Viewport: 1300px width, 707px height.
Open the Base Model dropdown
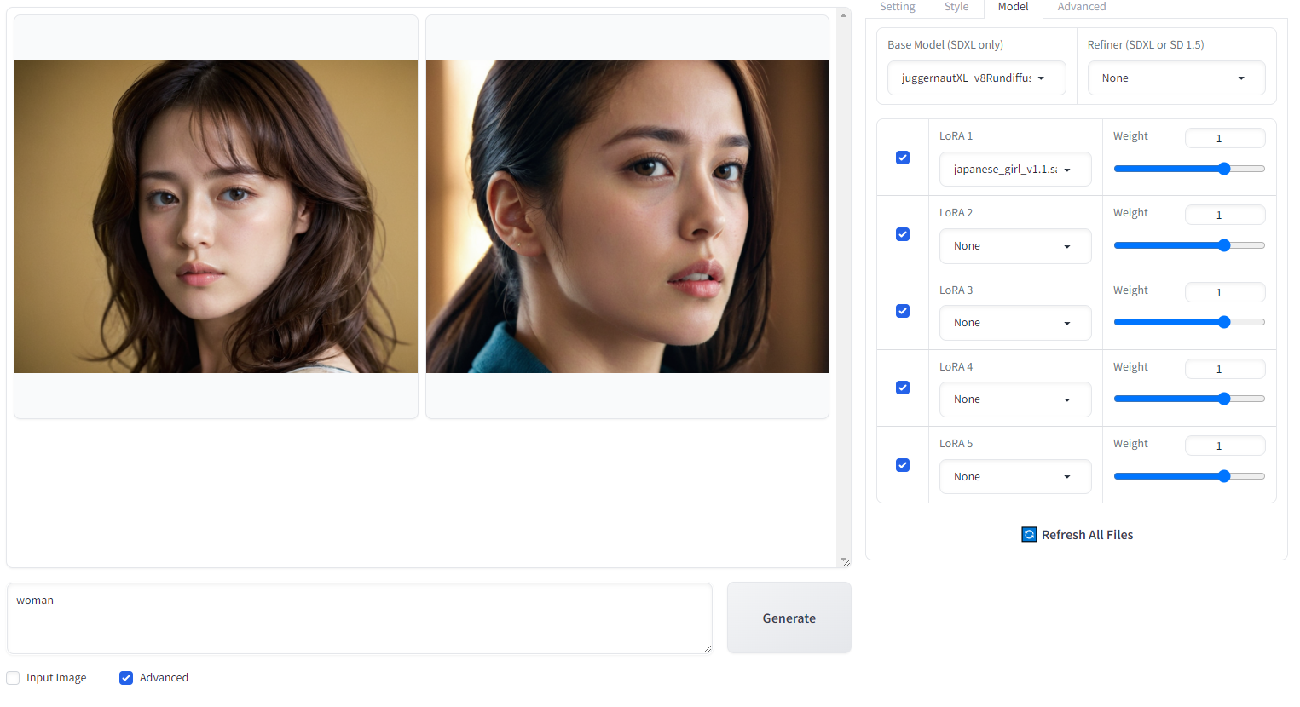[976, 78]
